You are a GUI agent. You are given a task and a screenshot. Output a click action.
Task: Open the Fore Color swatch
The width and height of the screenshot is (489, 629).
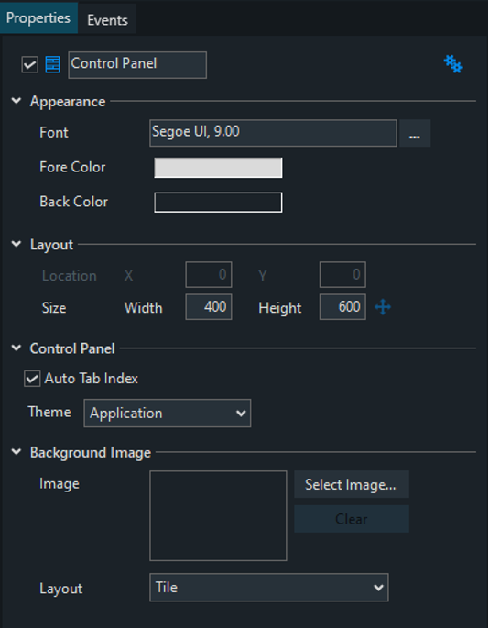point(218,168)
